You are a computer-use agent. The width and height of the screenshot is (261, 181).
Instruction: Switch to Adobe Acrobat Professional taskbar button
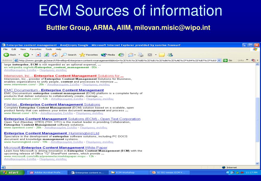(x=47, y=173)
